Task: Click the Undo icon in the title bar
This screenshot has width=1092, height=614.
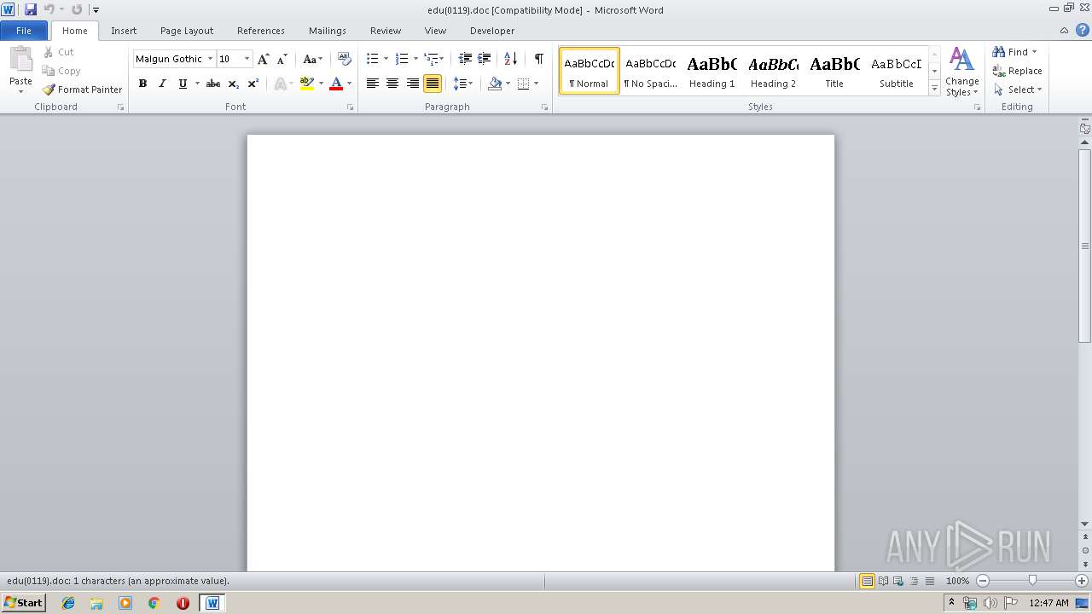Action: coord(49,9)
